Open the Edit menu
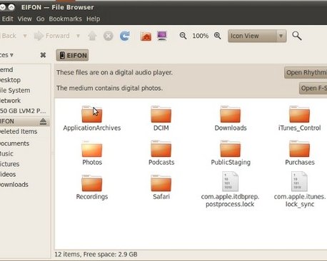 7,19
